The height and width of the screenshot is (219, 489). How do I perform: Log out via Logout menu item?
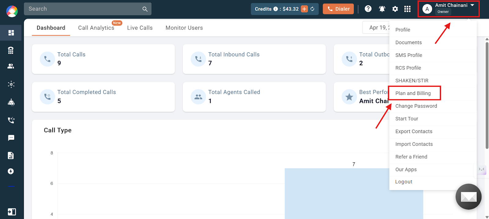point(433,182)
